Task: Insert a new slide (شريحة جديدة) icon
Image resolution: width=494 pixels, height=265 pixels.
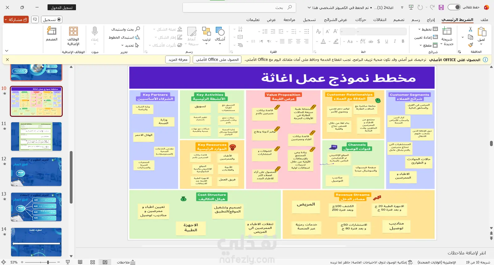Action: coord(447,31)
